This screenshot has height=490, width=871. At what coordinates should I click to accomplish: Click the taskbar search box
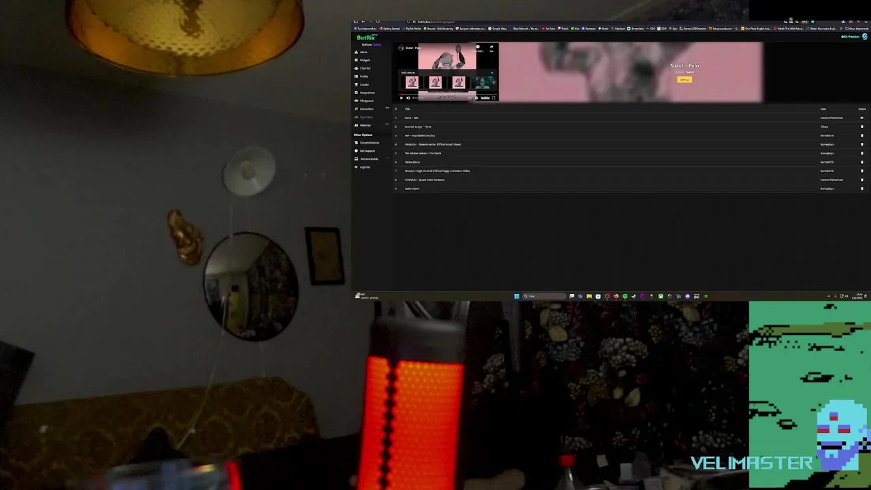tap(544, 296)
